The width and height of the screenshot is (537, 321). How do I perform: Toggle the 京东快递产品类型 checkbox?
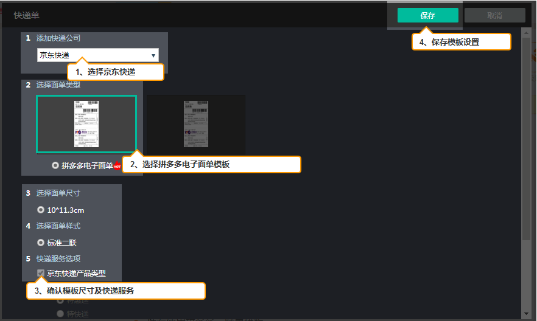[41, 273]
